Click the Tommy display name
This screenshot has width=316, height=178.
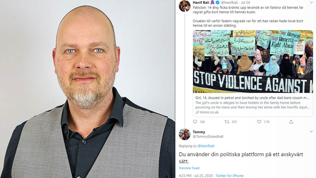click(199, 132)
